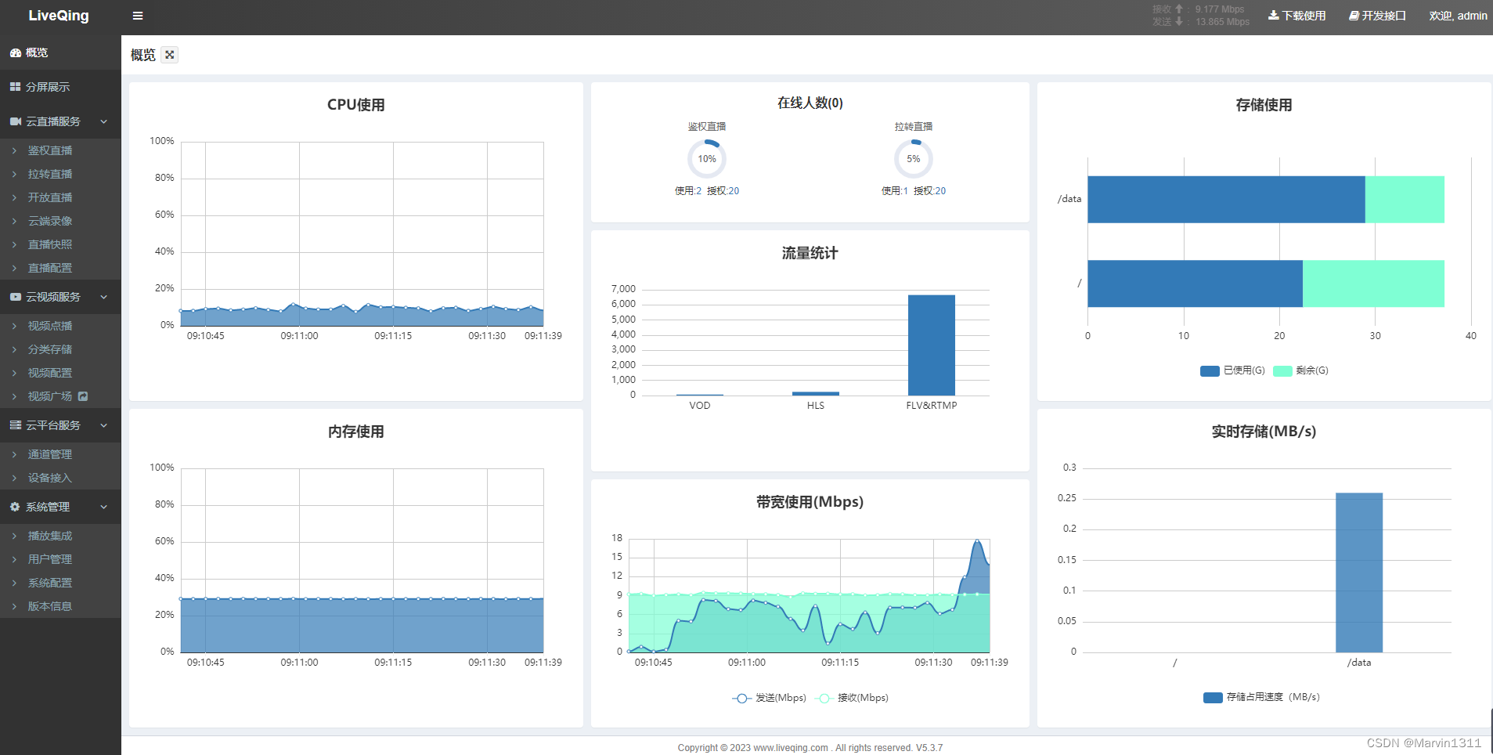Click the FLV&RTMP bar in 流量统计
The image size is (1493, 755).
(x=931, y=345)
